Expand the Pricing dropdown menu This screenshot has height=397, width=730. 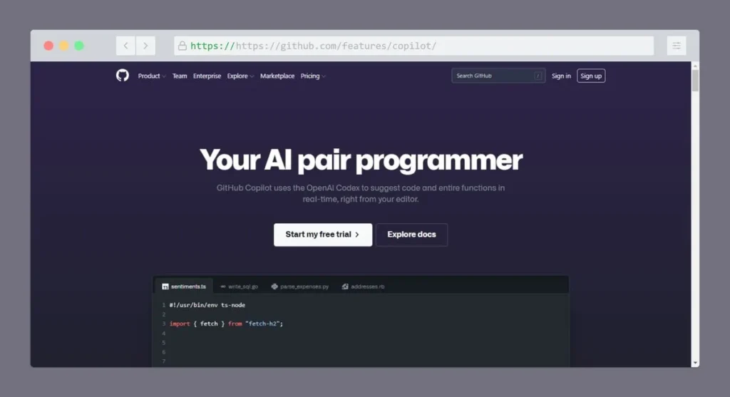313,76
